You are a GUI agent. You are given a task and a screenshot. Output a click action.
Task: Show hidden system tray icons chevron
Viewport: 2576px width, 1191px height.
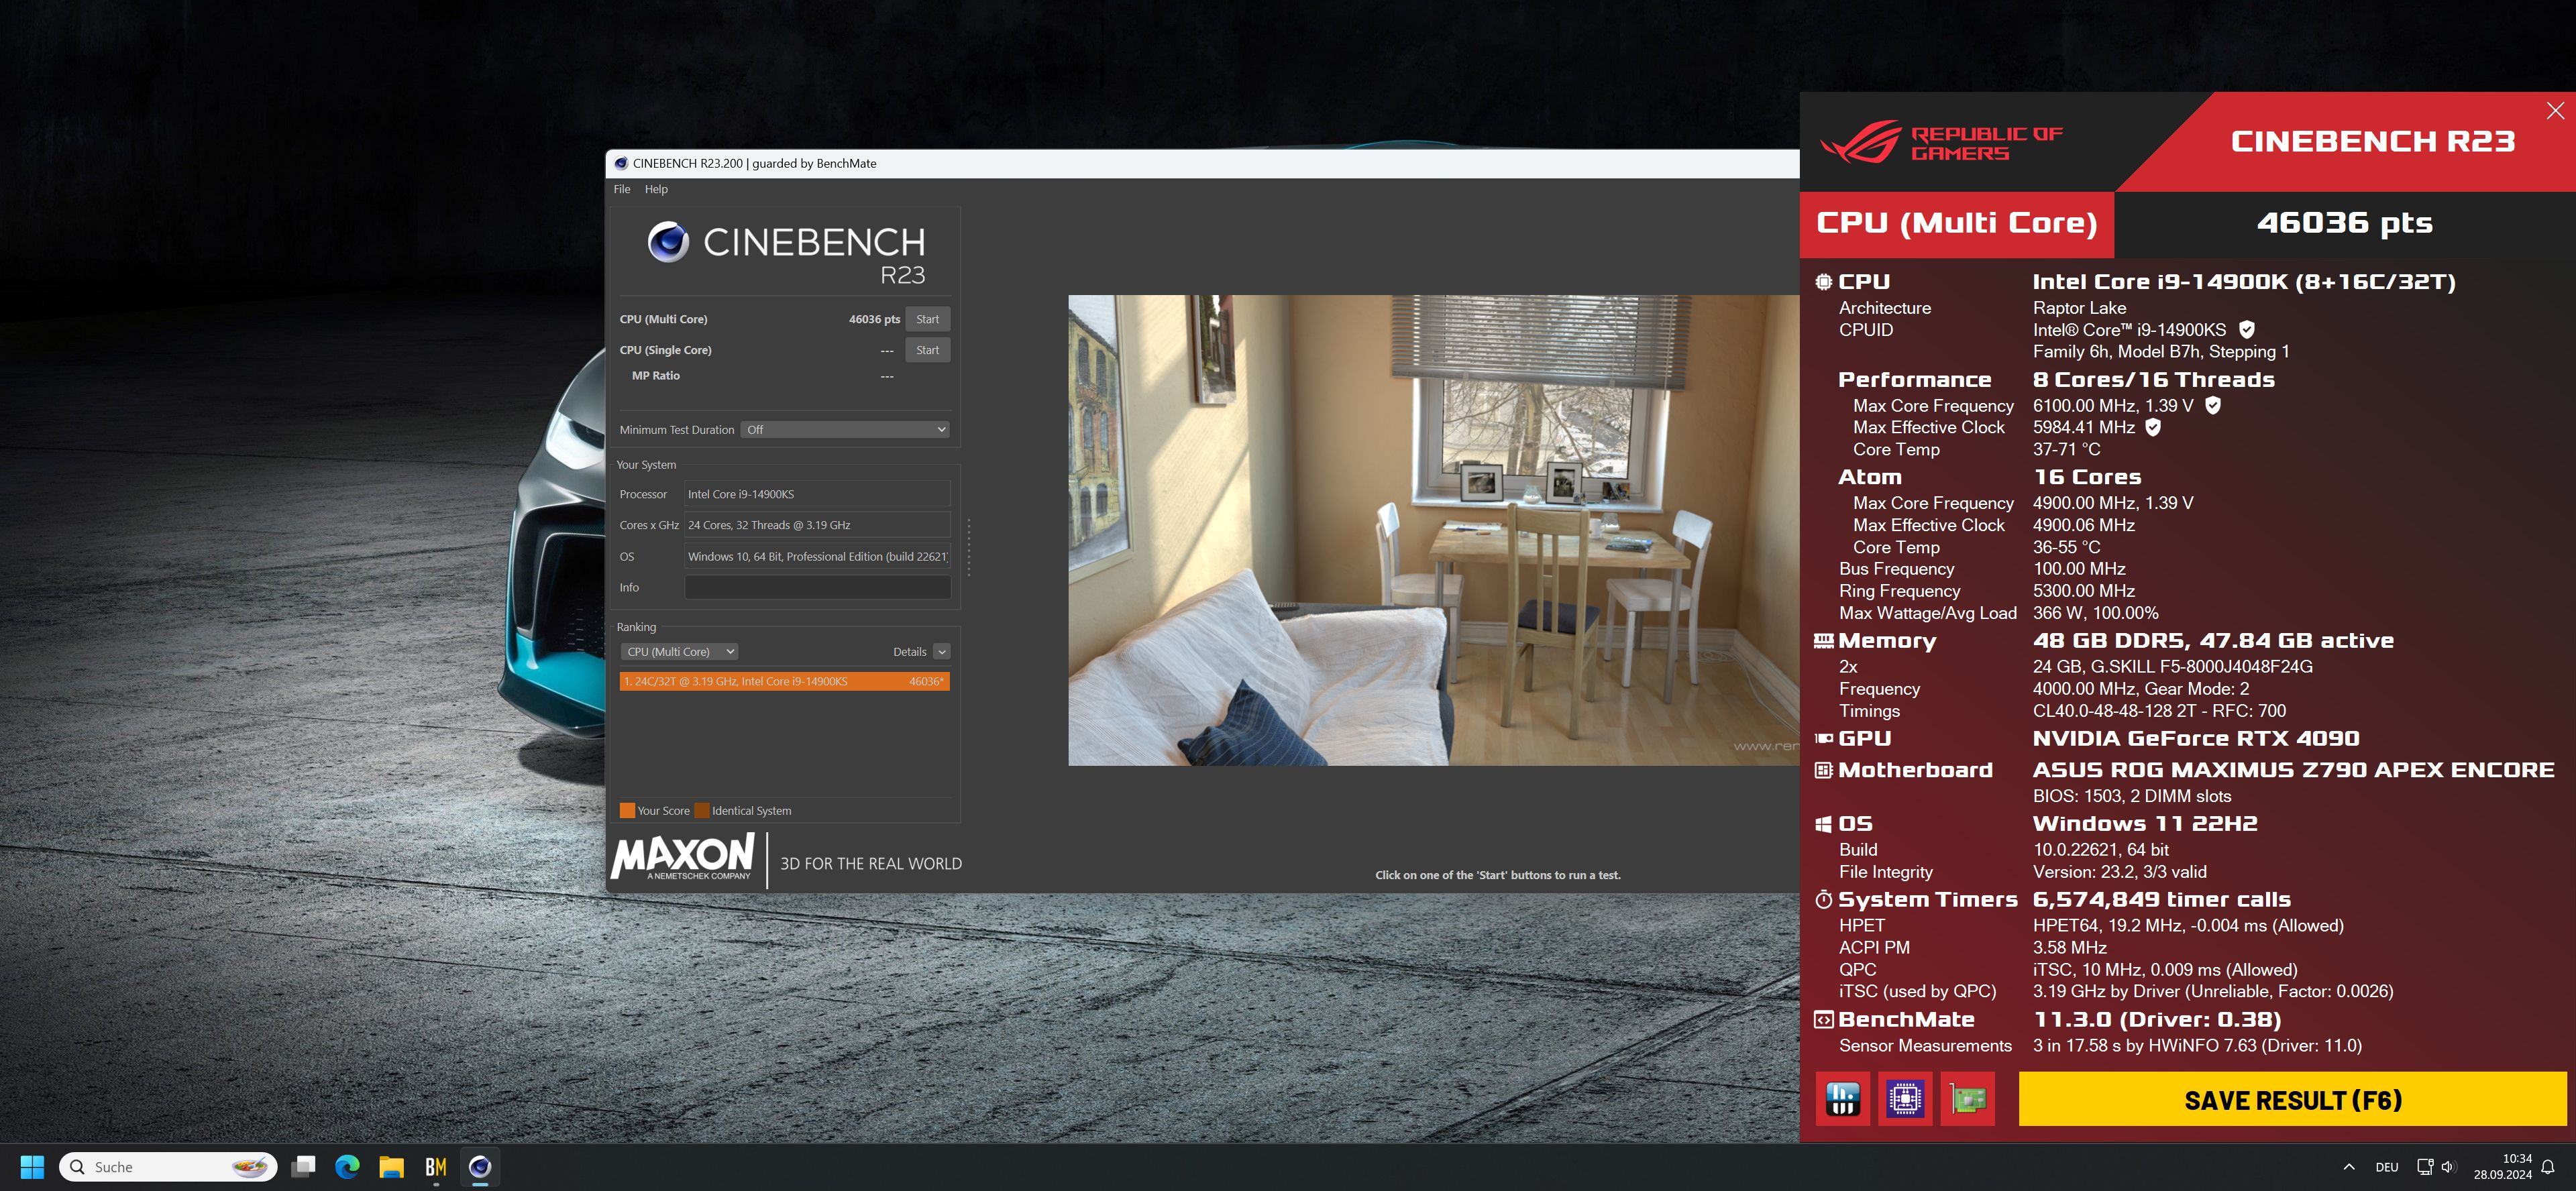pos(2349,1166)
